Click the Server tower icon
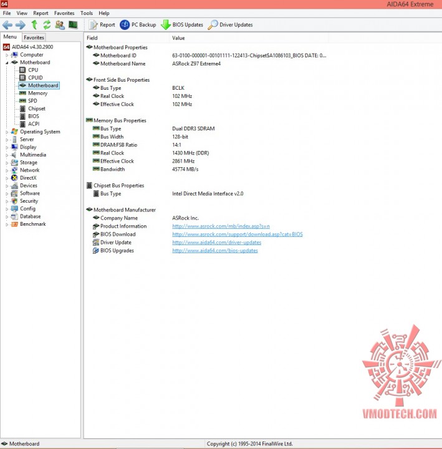The width and height of the screenshot is (442, 449). coord(14,140)
